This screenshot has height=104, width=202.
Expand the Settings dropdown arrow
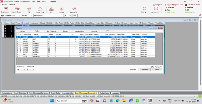149,12
